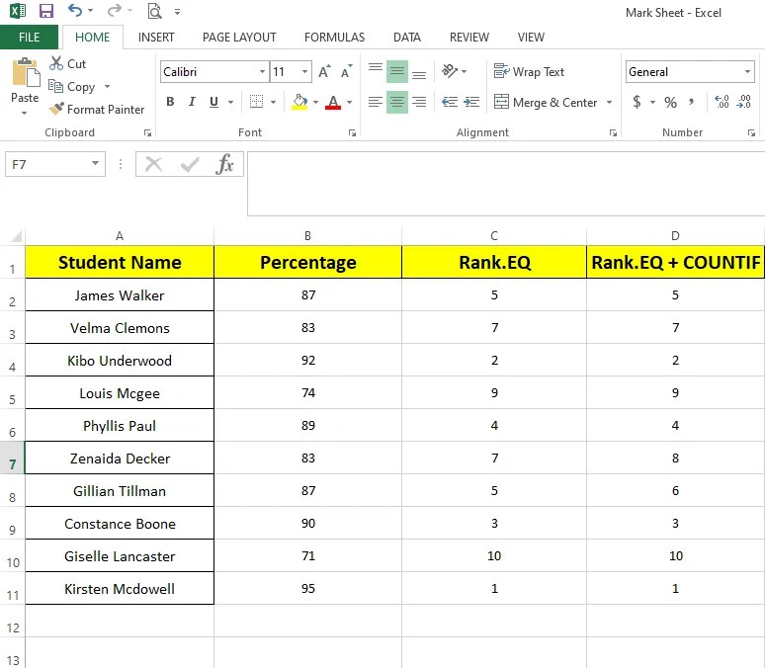765x668 pixels.
Task: Select the Kibo Underwood cell
Action: (120, 360)
